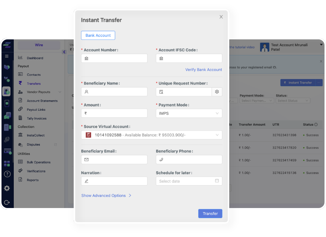Collapse sidebar using the blue arrow icon
The image size is (326, 237).
64,52
